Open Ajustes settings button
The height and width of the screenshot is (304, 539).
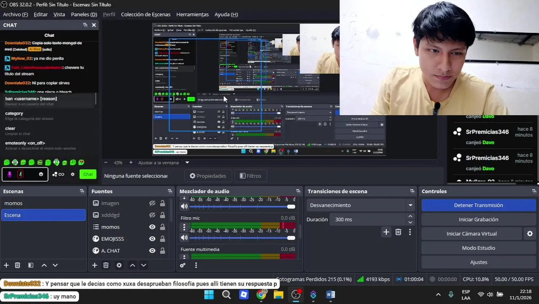(478, 262)
